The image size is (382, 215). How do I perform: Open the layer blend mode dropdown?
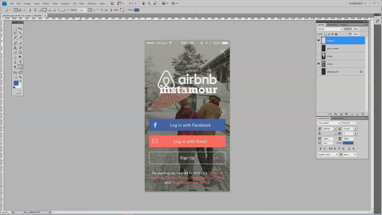[330, 29]
